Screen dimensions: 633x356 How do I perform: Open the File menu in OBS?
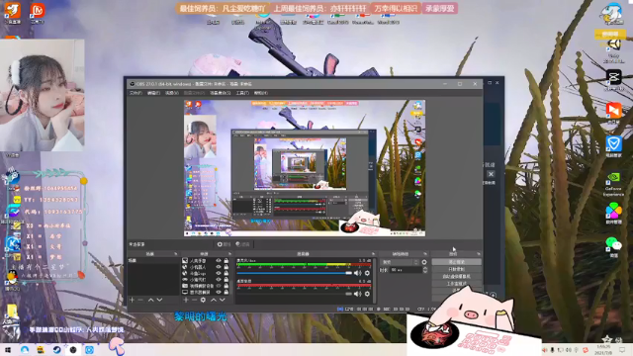coord(136,93)
